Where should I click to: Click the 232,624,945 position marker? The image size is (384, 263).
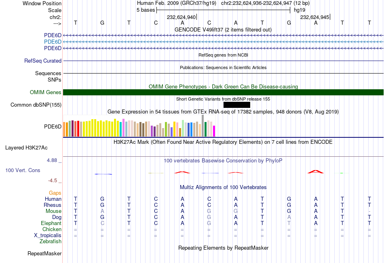click(315, 17)
